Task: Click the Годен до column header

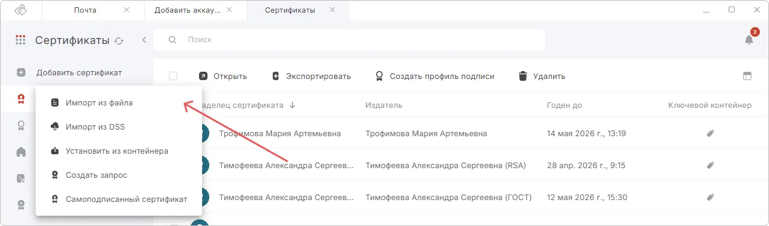Action: point(565,105)
